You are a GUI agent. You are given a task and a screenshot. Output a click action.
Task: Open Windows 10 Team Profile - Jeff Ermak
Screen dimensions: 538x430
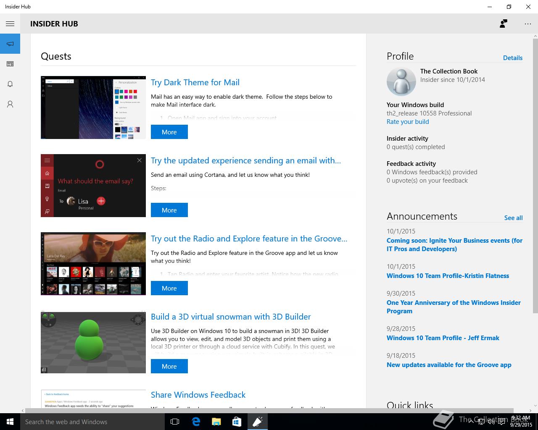443,338
